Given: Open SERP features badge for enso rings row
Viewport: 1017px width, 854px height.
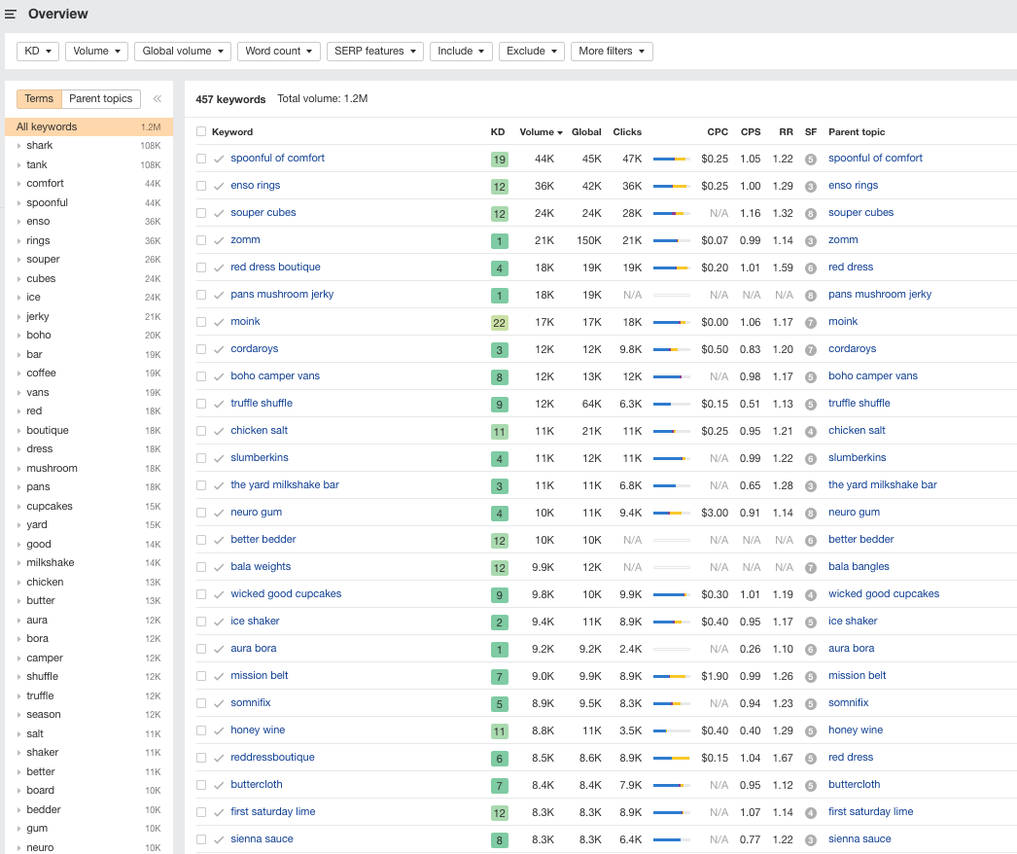Looking at the screenshot, I should pyautogui.click(x=811, y=186).
